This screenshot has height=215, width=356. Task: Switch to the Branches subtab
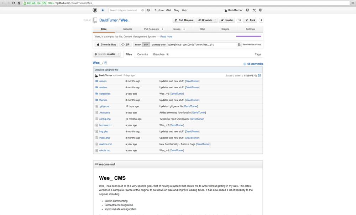tap(161, 54)
